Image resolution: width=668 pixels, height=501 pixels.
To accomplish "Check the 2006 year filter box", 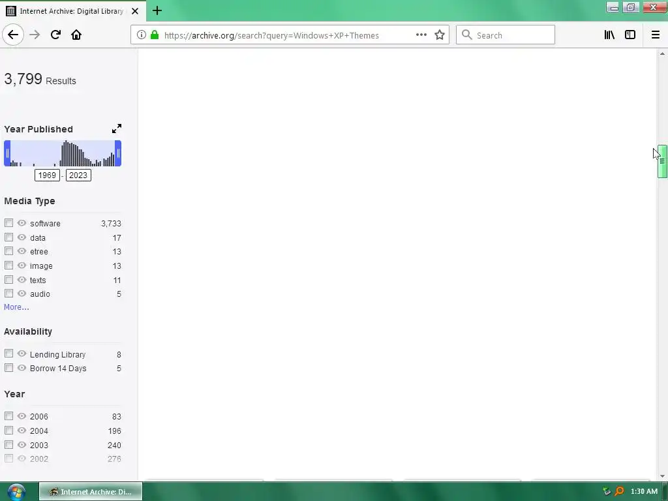I will [x=8, y=416].
